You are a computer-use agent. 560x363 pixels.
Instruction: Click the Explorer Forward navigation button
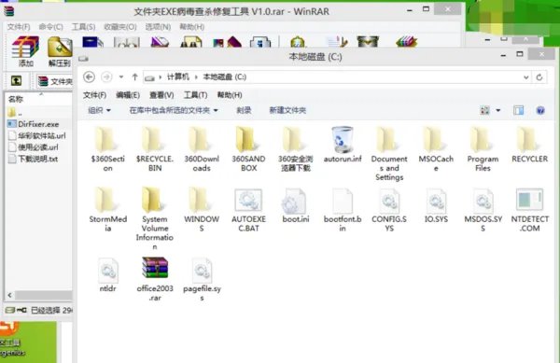pos(106,77)
